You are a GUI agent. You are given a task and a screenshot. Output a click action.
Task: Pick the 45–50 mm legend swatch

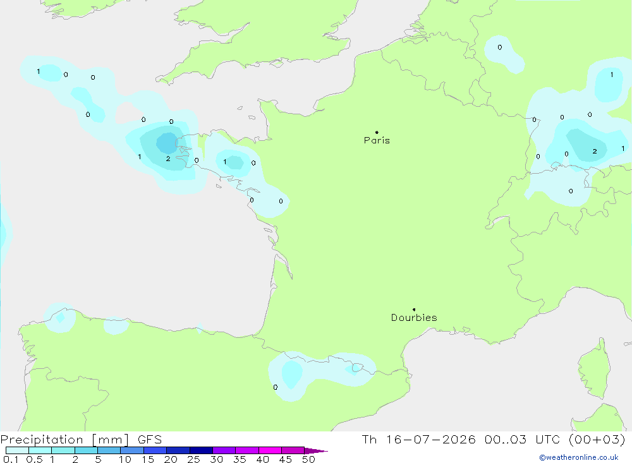pyautogui.click(x=293, y=450)
